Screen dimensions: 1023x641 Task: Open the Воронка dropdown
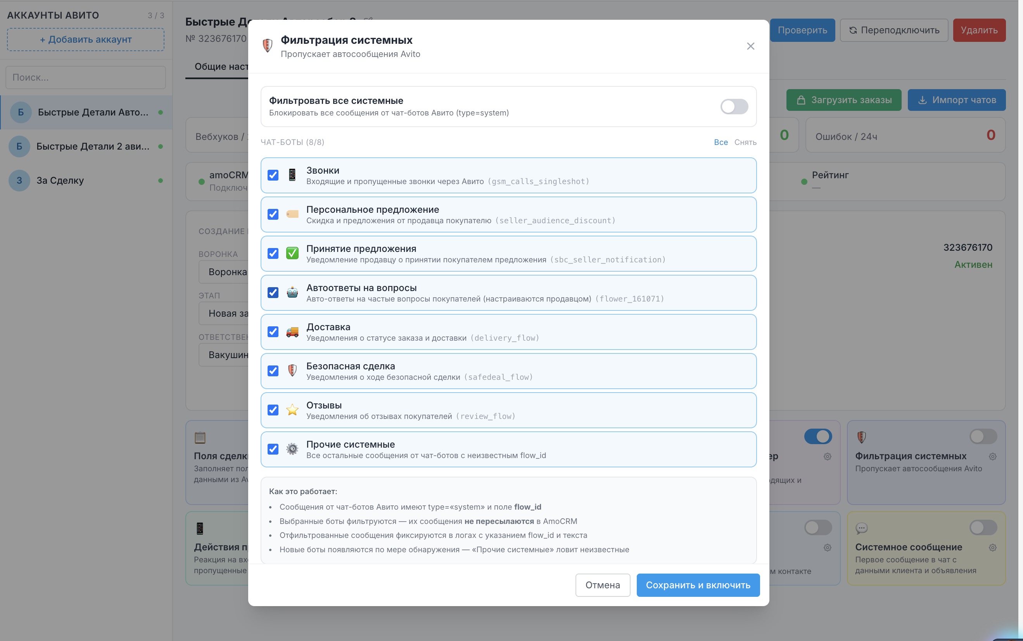224,272
